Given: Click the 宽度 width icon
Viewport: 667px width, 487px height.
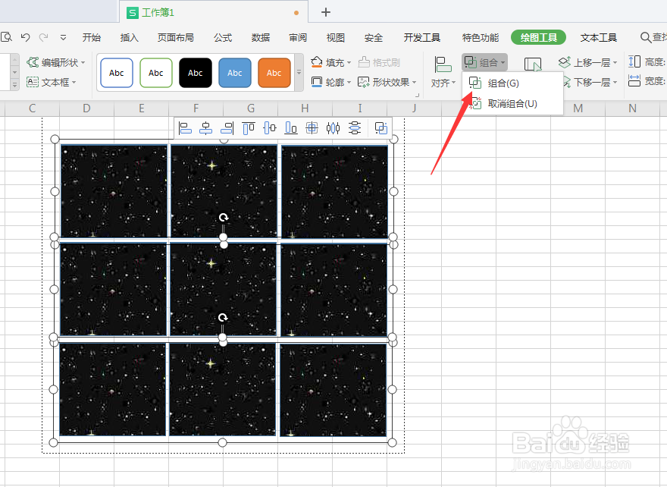Looking at the screenshot, I should click(634, 80).
